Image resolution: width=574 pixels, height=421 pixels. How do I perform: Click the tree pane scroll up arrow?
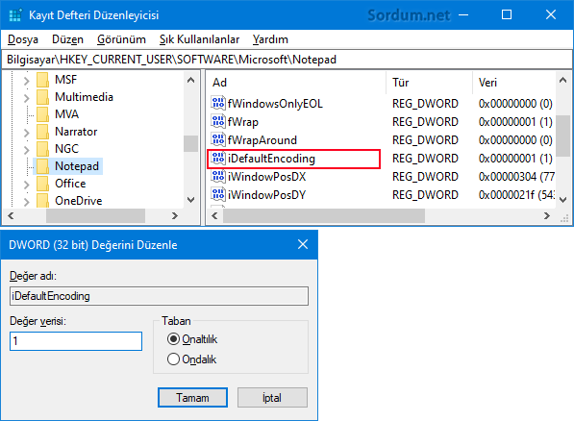pos(190,80)
